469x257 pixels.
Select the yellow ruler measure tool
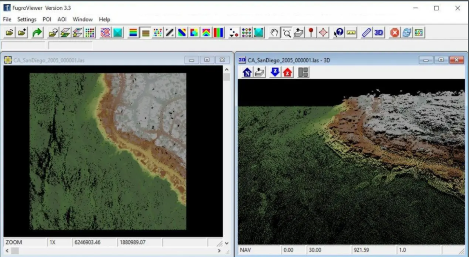(351, 33)
